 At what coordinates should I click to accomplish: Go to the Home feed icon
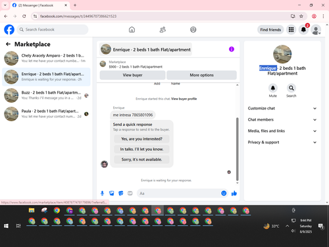[x=132, y=30]
